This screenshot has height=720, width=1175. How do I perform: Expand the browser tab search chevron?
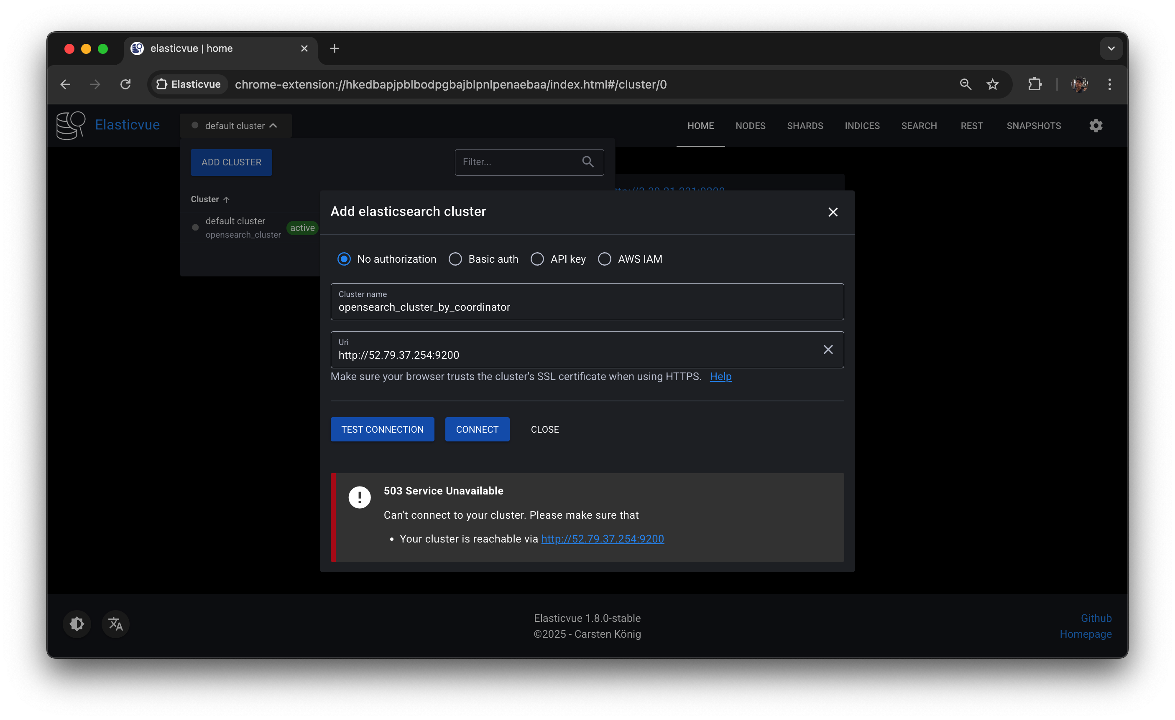[1111, 48]
